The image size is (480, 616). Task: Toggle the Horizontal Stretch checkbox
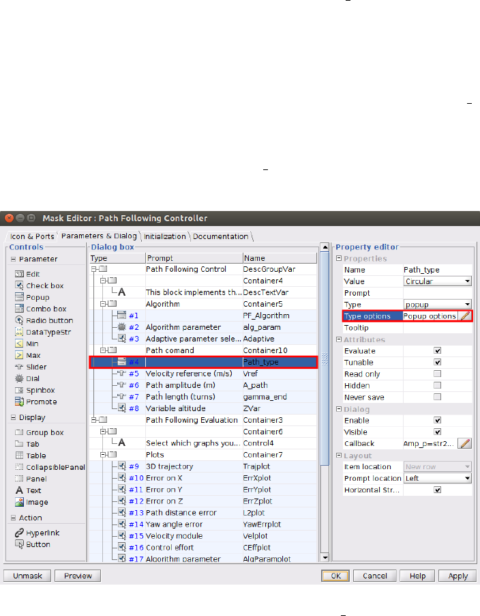click(x=438, y=490)
